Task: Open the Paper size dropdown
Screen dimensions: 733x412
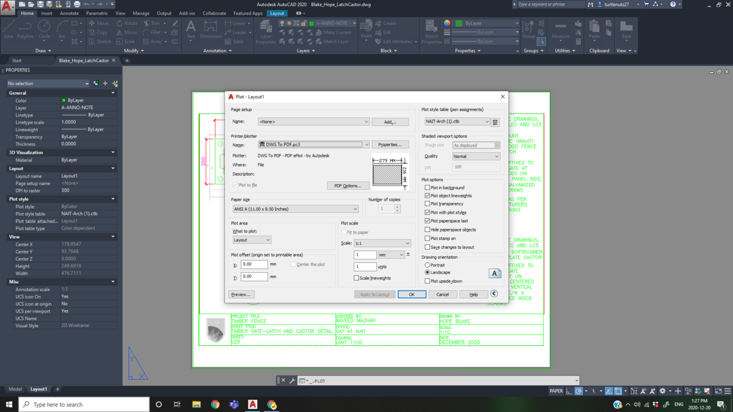Action: tap(295, 209)
